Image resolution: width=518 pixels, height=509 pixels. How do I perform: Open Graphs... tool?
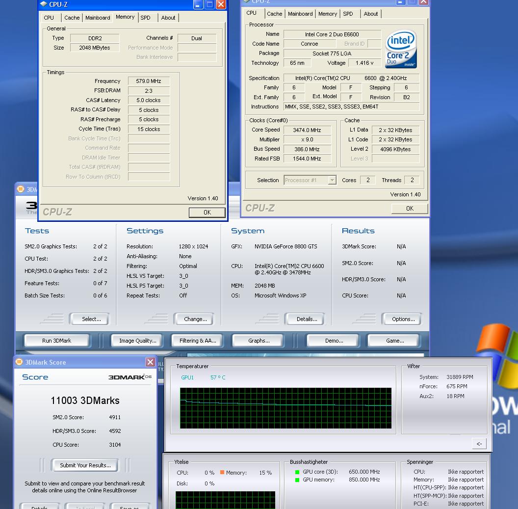point(259,341)
